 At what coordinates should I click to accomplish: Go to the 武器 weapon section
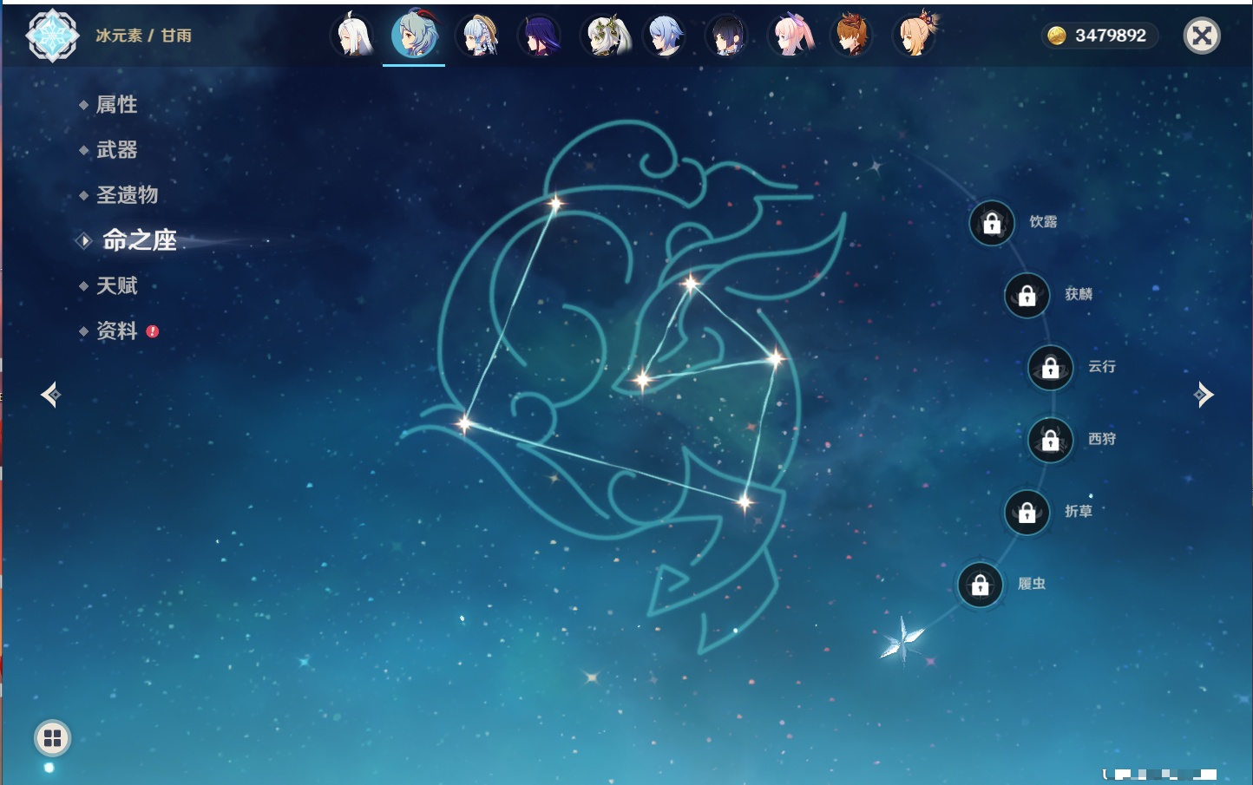116,150
